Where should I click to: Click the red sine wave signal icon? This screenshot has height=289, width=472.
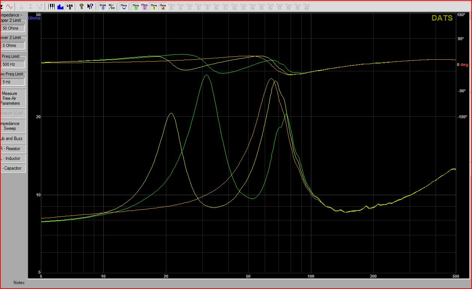pos(9,6)
